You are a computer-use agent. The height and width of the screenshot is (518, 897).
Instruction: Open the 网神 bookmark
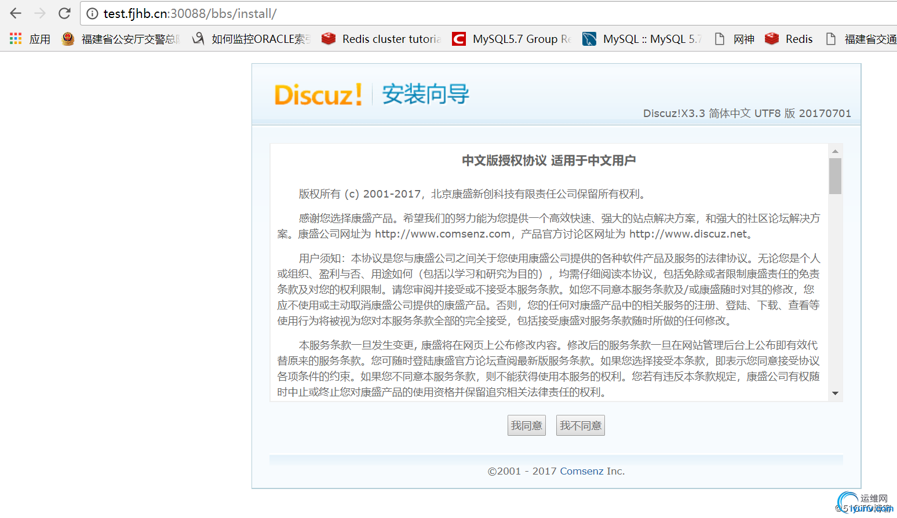(x=734, y=39)
